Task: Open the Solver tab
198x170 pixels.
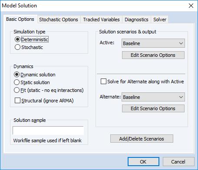Action: click(160, 20)
